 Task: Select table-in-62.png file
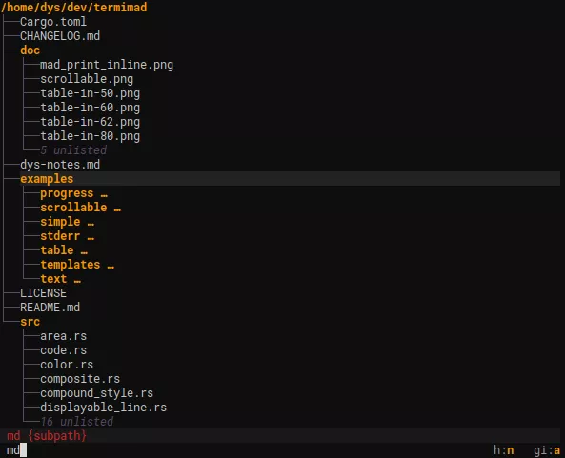[90, 122]
